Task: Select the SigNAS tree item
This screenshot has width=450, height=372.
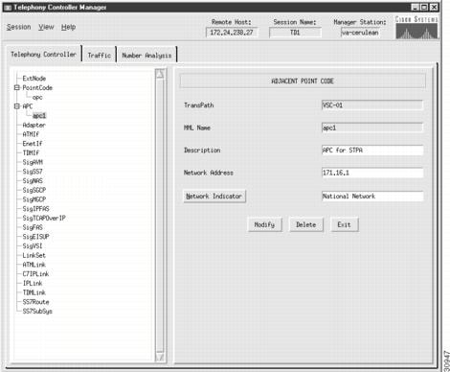Action: click(33, 180)
